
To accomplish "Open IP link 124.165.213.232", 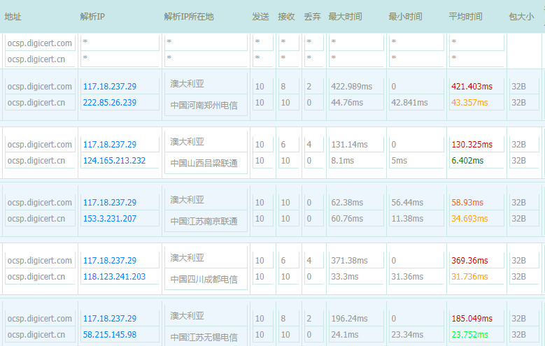I will pyautogui.click(x=114, y=161).
